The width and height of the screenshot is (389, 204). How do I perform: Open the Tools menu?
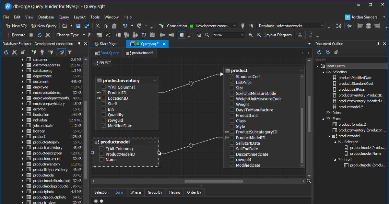click(x=95, y=17)
